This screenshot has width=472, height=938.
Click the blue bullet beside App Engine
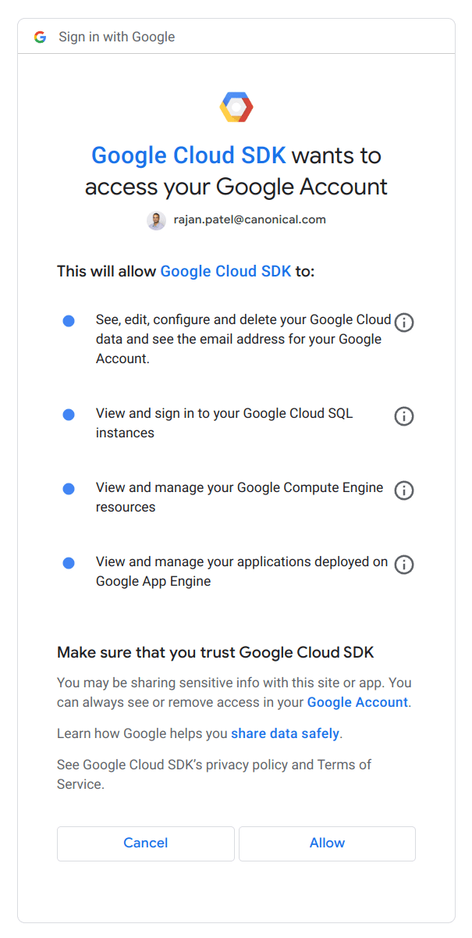[x=69, y=563]
